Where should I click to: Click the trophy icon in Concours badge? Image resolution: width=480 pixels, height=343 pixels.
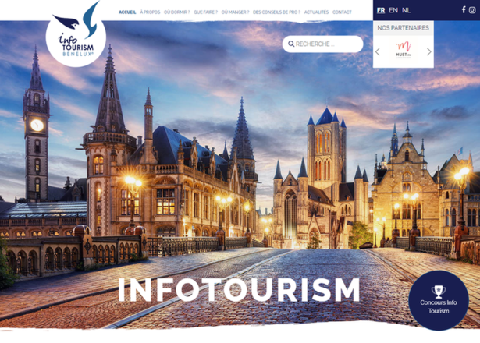[x=439, y=292]
